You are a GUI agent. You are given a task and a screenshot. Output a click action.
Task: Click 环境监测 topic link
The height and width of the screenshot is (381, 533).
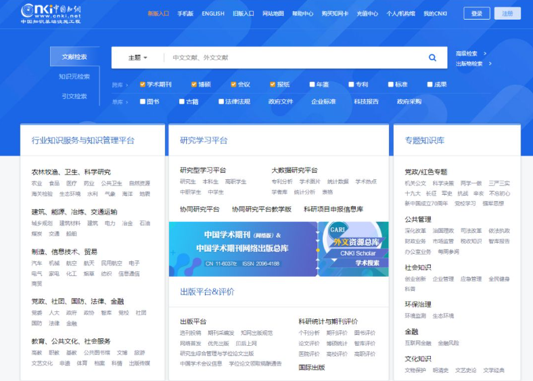[415, 315]
